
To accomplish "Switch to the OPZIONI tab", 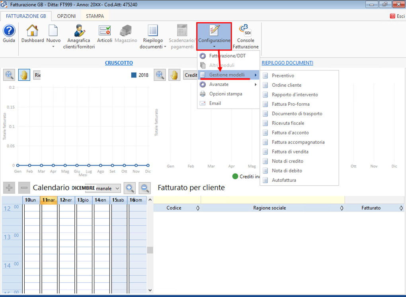I will (x=66, y=16).
